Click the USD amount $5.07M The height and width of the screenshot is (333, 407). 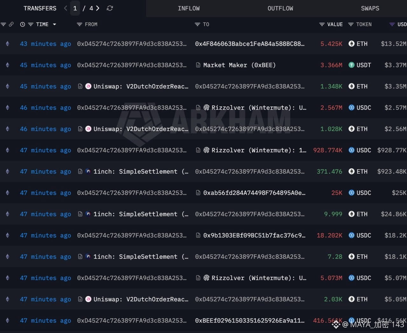395,278
